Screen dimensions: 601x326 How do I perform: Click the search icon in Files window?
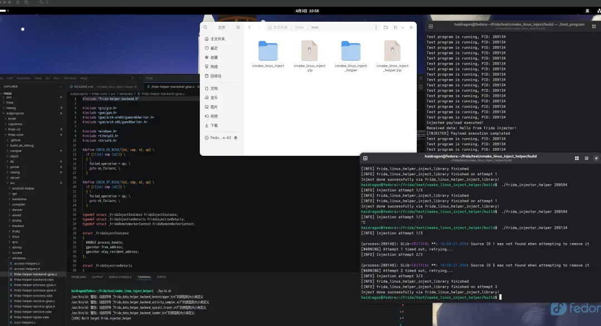point(205,28)
